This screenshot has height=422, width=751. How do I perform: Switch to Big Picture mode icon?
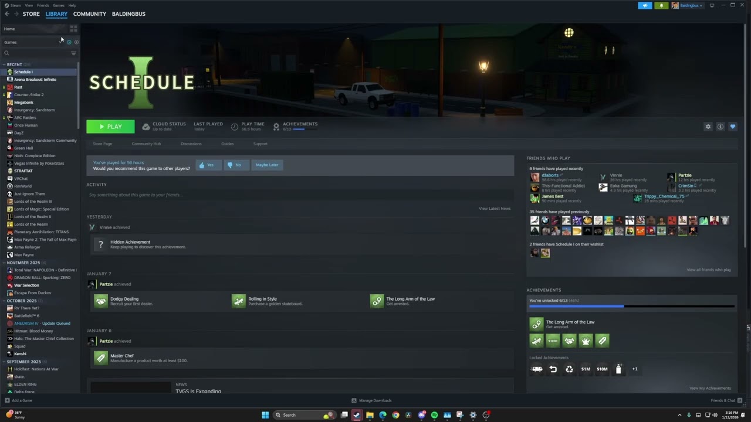tap(712, 5)
